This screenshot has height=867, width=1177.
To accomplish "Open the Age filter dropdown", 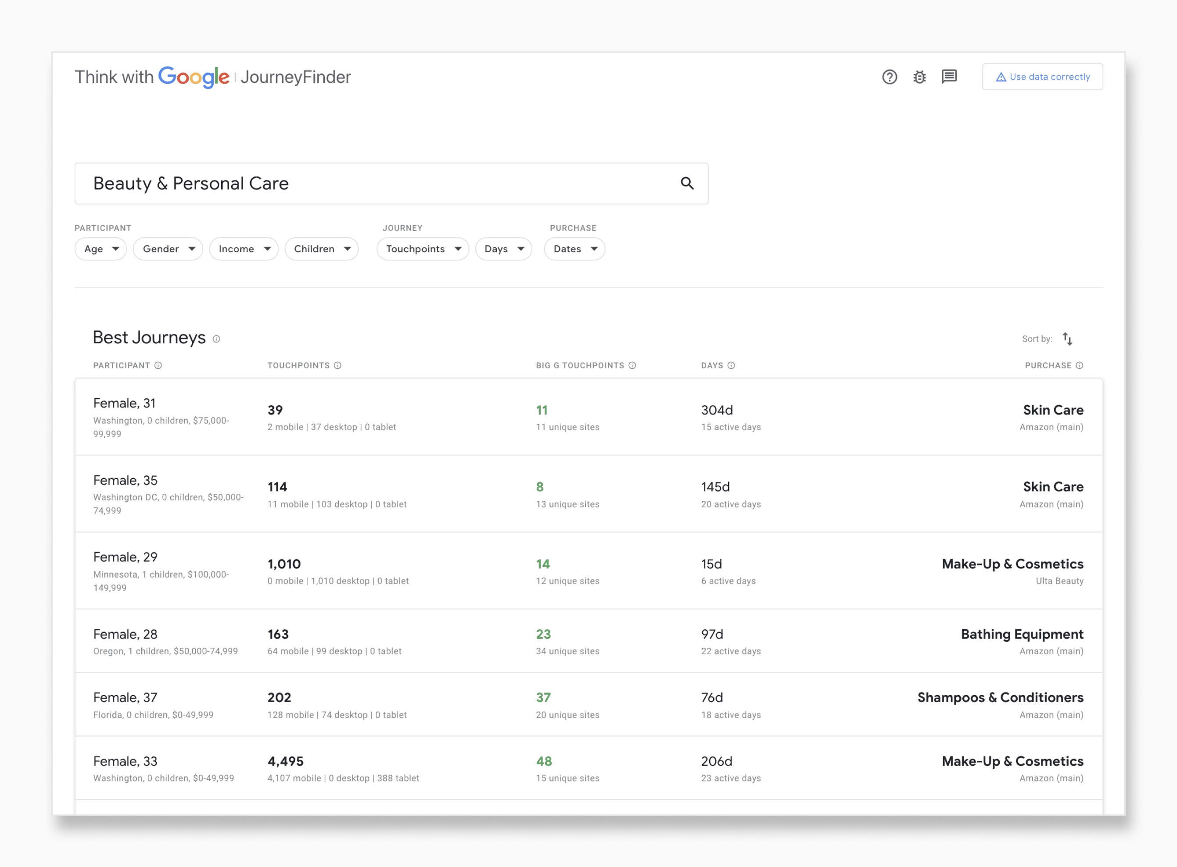I will (x=100, y=249).
